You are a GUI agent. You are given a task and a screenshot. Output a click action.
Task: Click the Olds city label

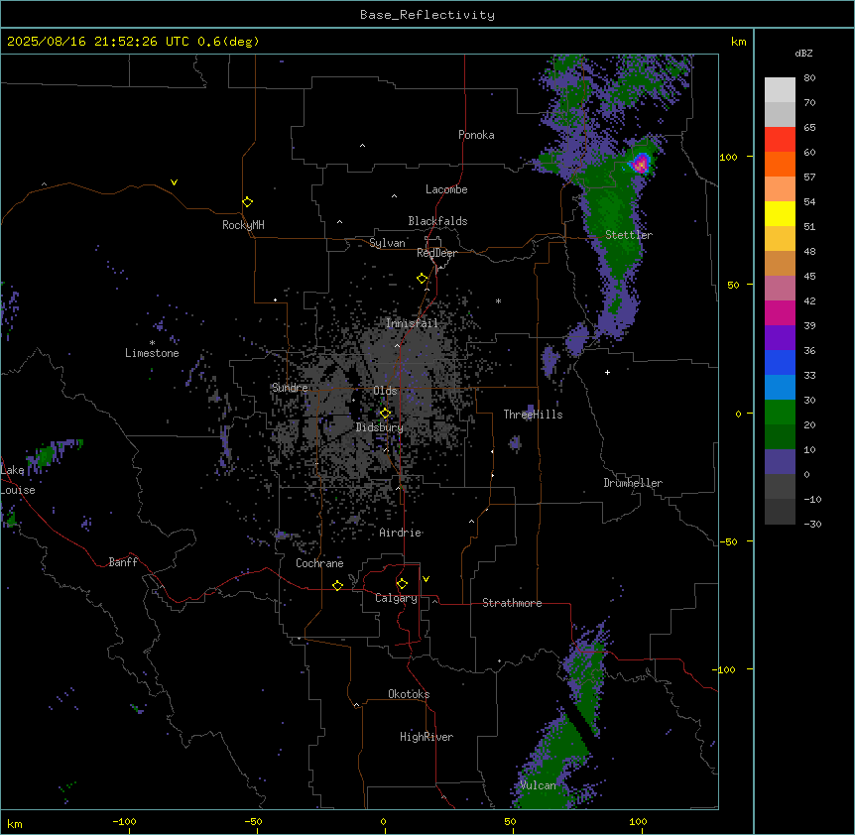pyautogui.click(x=385, y=391)
